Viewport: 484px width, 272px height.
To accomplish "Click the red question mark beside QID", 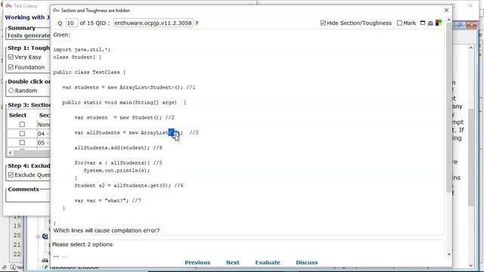I will (197, 23).
